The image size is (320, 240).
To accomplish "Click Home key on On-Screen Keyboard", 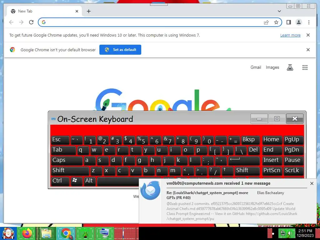I will [x=272, y=140].
